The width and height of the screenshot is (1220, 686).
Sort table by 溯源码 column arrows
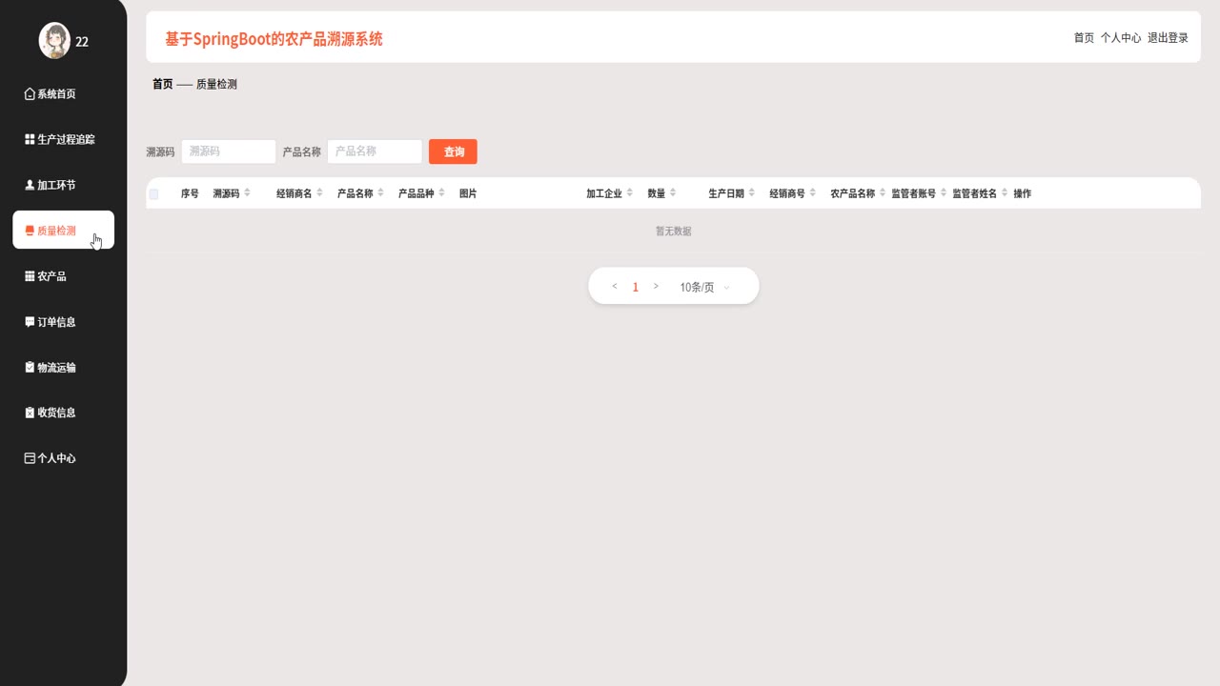click(x=247, y=193)
